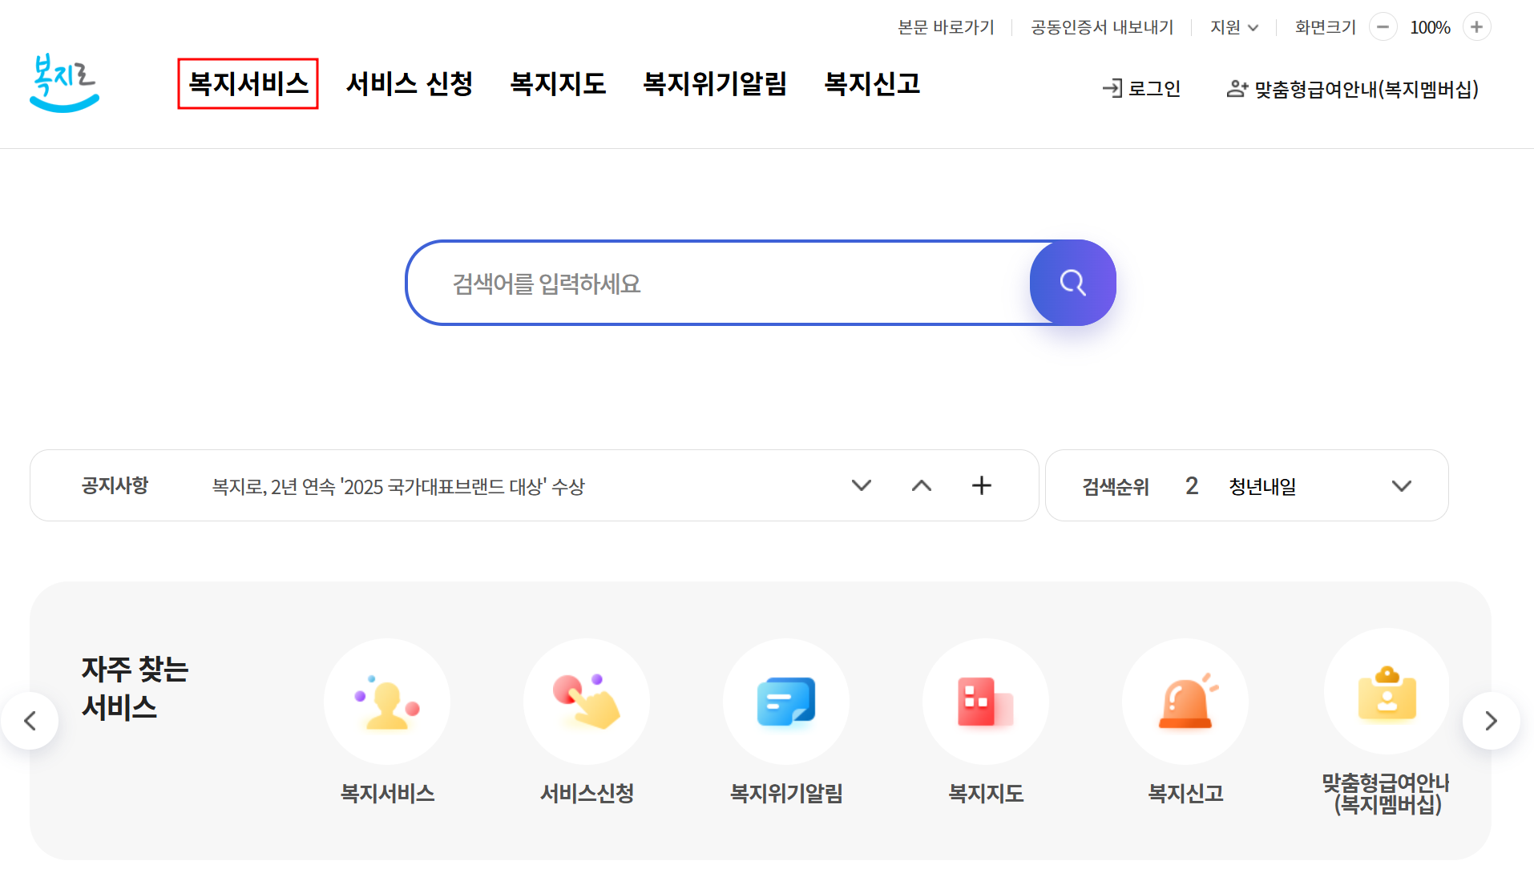Open the 본문 바로가기 skip link
Image resolution: width=1534 pixels, height=885 pixels.
pyautogui.click(x=947, y=26)
